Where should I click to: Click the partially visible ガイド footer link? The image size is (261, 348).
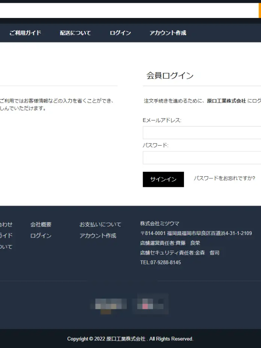(6, 236)
